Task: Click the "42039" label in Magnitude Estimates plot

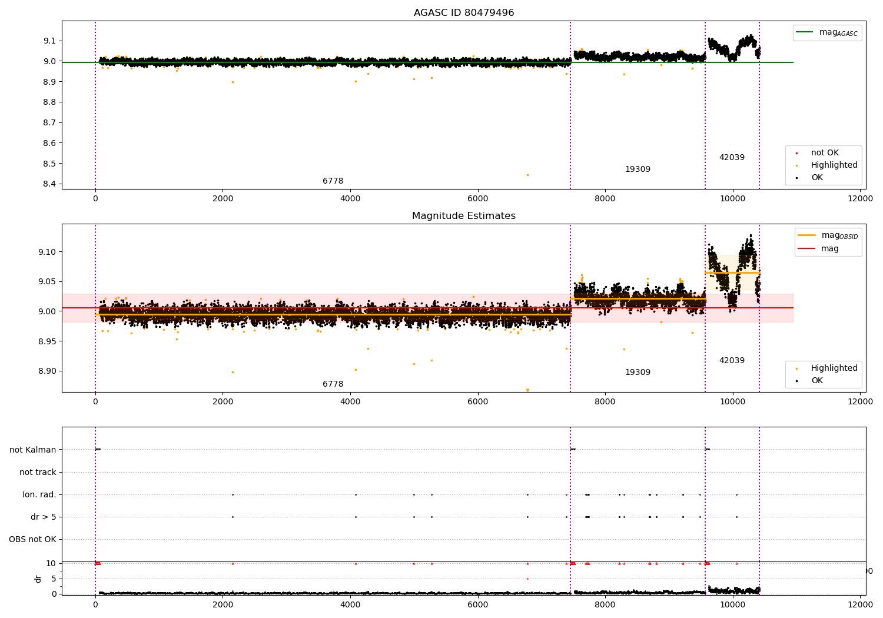Action: pos(732,361)
